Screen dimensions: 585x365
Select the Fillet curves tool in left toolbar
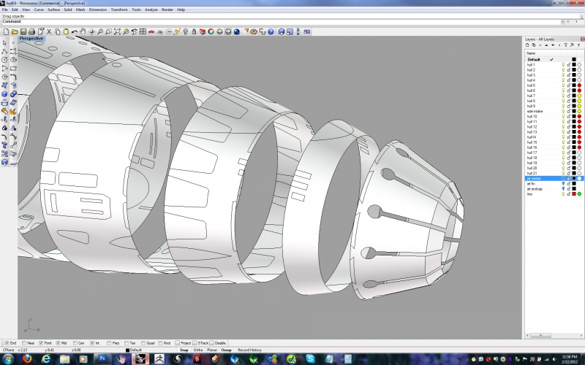pyautogui.click(x=13, y=77)
